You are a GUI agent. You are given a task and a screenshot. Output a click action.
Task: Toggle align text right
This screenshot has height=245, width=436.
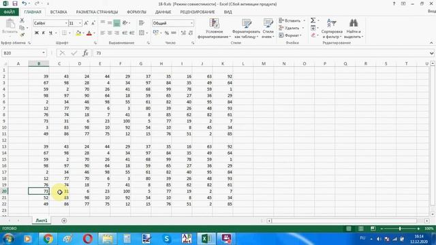[x=116, y=33]
